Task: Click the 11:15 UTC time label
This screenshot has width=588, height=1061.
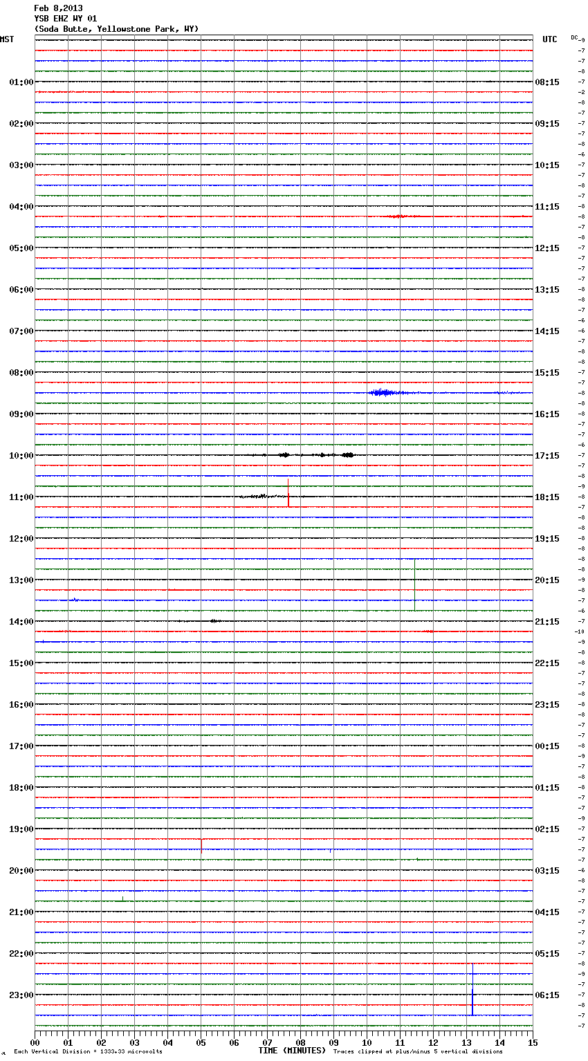Action: coord(547,207)
